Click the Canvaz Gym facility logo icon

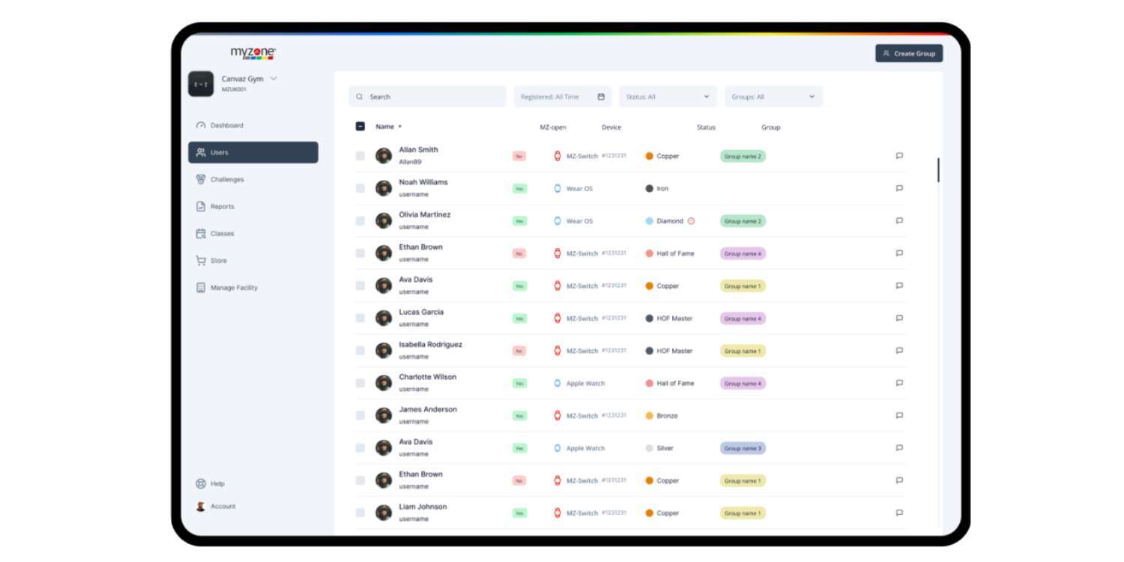click(x=201, y=84)
